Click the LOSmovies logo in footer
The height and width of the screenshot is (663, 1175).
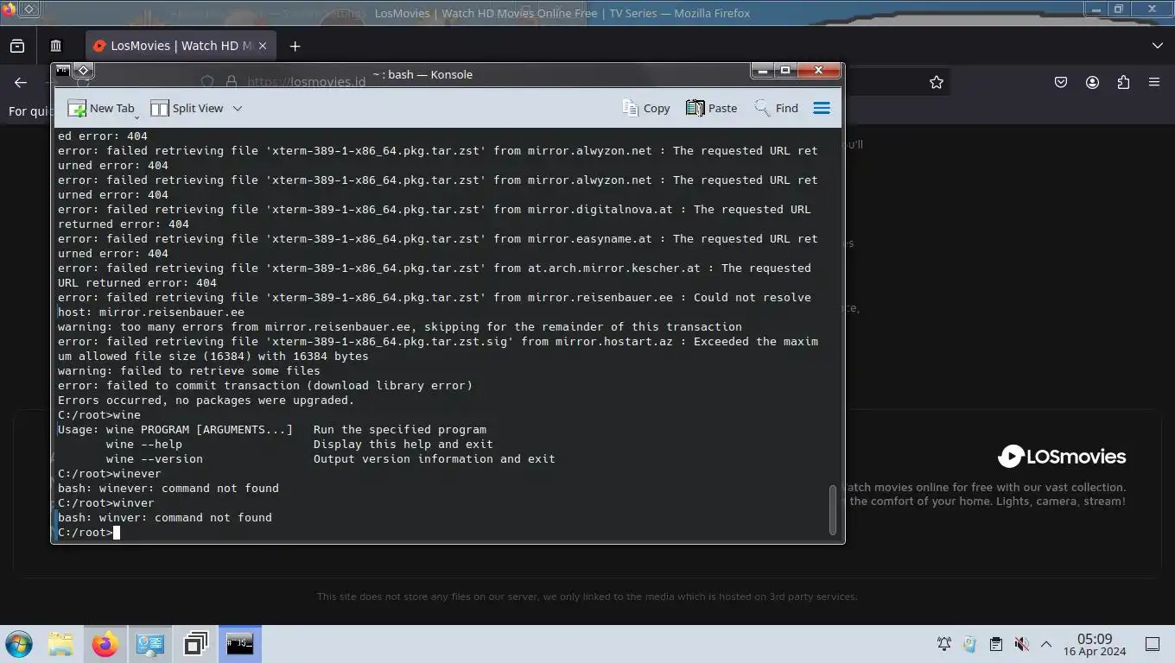tap(1061, 456)
